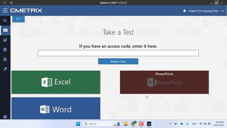
Task: Click the GMetrix taskbar icon
Action: point(149,124)
